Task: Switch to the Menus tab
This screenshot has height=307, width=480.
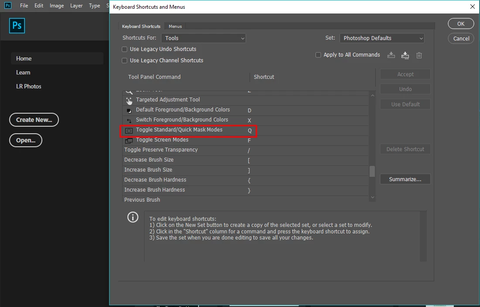Action: click(x=175, y=26)
